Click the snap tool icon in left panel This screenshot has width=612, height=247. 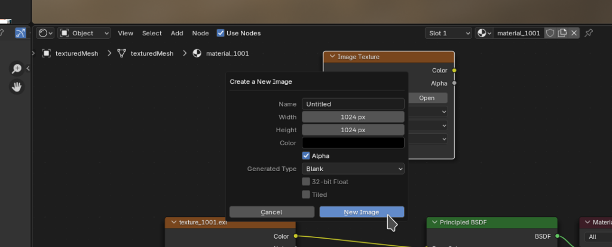click(x=20, y=33)
